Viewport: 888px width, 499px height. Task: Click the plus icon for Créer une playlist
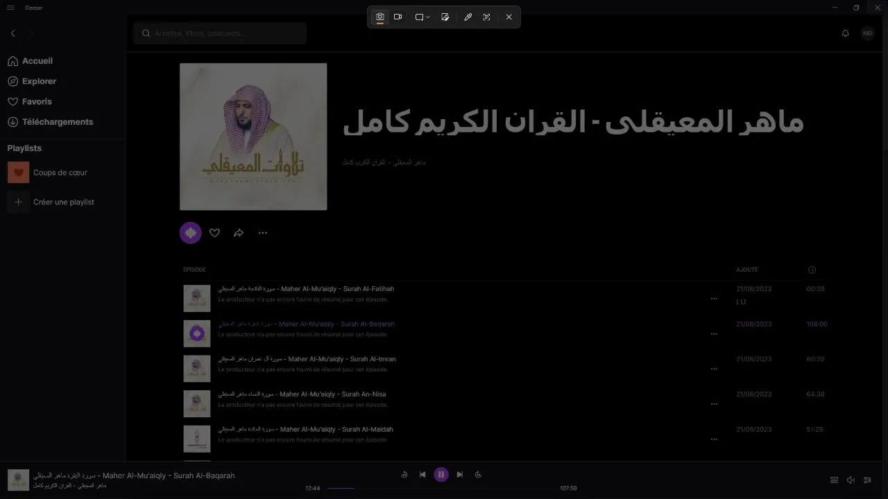[19, 202]
